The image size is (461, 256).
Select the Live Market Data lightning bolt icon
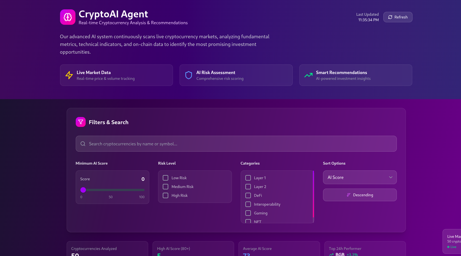(69, 75)
